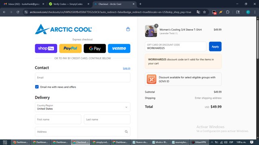259x145 pixels.
Task: Open Nuevo do... taskbar window
Action: pos(140,142)
